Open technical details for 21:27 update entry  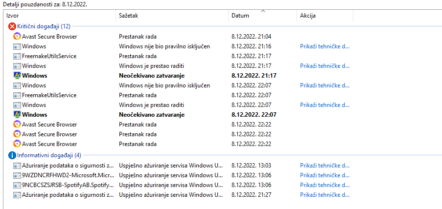(x=325, y=195)
